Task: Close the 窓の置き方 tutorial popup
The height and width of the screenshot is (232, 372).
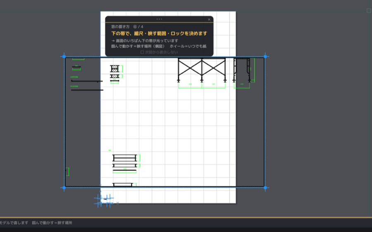Action: pyautogui.click(x=209, y=20)
